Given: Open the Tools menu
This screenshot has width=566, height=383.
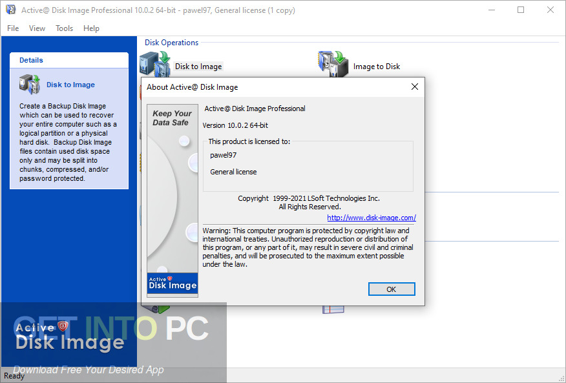Looking at the screenshot, I should (64, 28).
